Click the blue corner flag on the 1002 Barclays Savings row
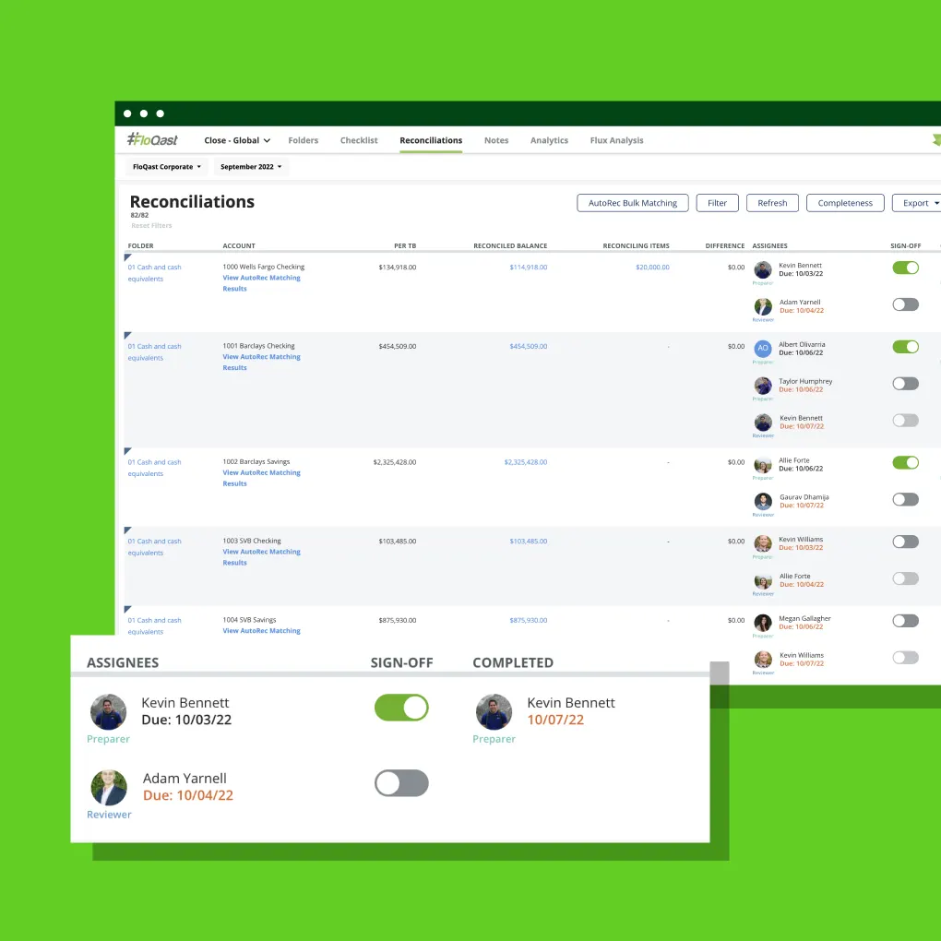Viewport: 941px width, 941px height. pos(127,451)
